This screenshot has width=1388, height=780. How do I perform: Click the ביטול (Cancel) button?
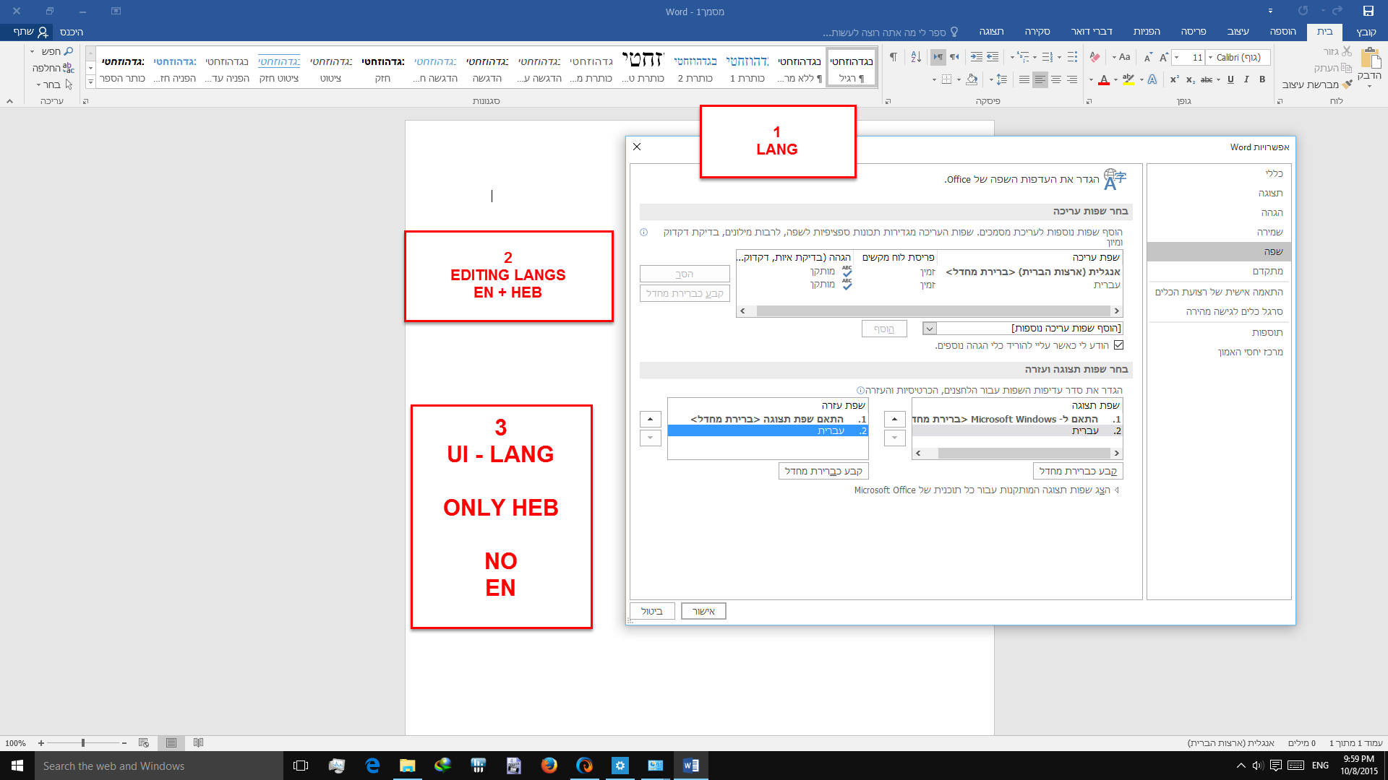point(651,611)
